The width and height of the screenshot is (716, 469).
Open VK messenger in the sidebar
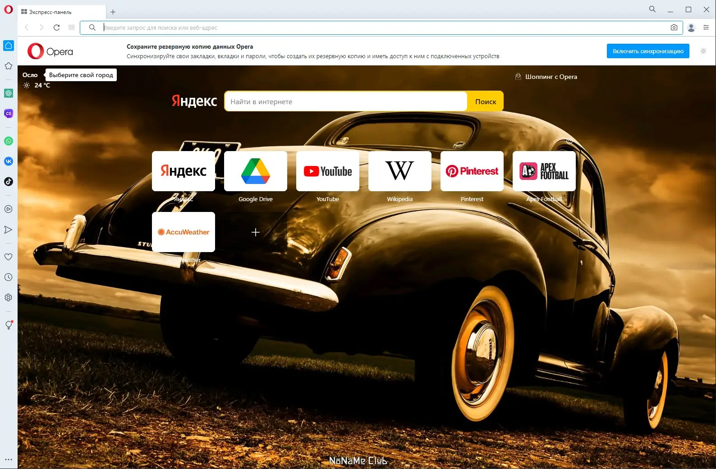pyautogui.click(x=9, y=161)
